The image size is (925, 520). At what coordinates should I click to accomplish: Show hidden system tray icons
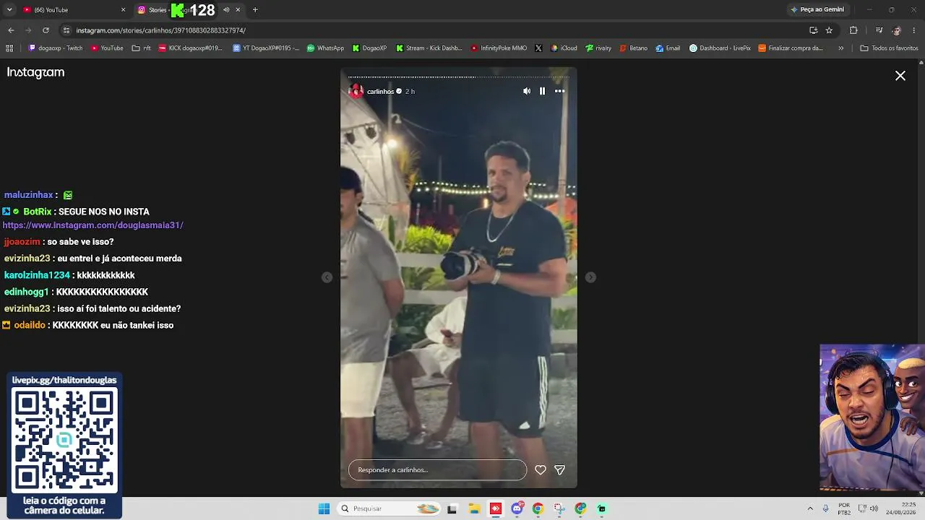coord(810,508)
